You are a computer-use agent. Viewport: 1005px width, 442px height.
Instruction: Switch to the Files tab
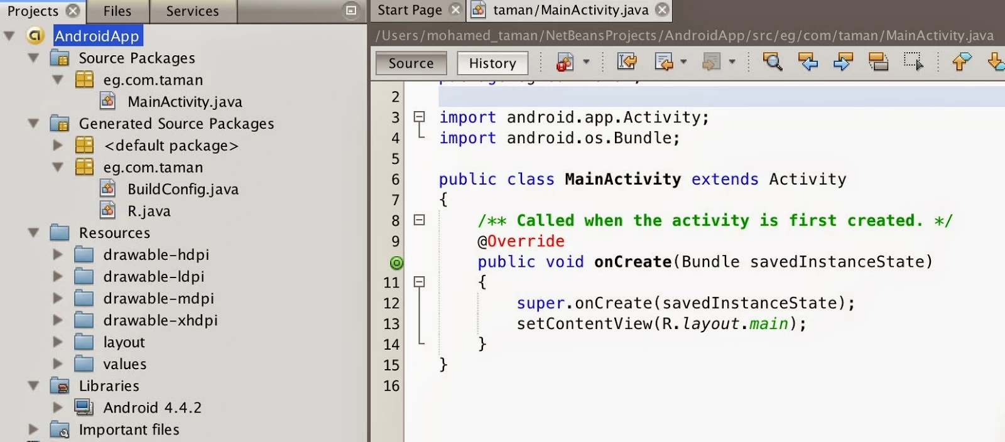(117, 11)
